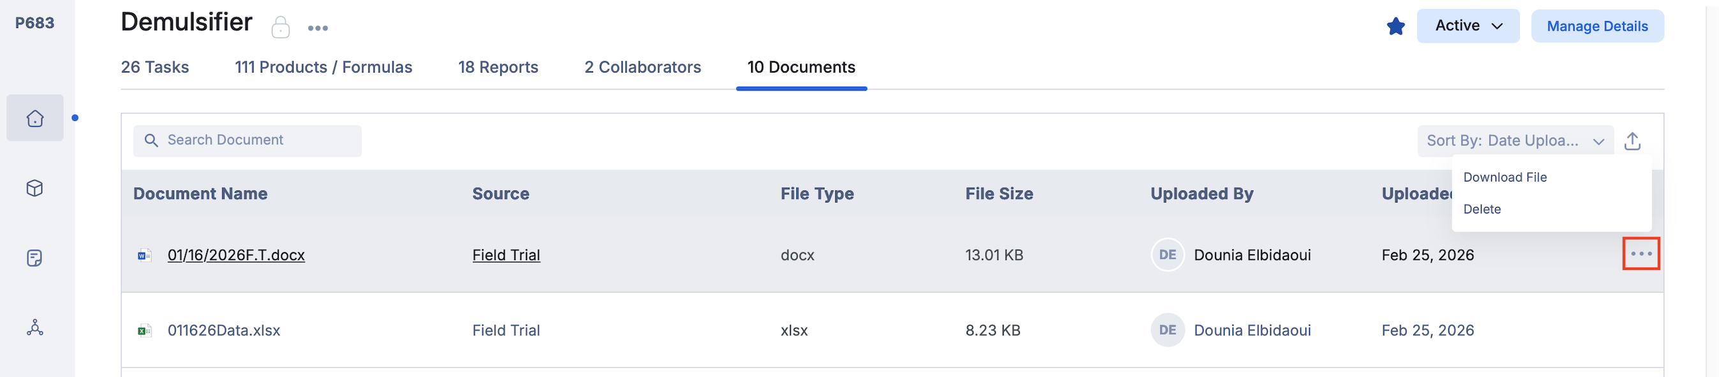Viewport: 1719px width, 377px height.
Task: Open the network hierarchy icon in sidebar
Action: 34,327
